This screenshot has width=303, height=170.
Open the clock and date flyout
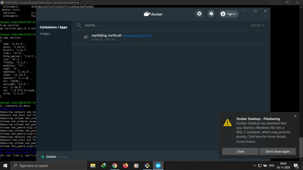(x=283, y=165)
